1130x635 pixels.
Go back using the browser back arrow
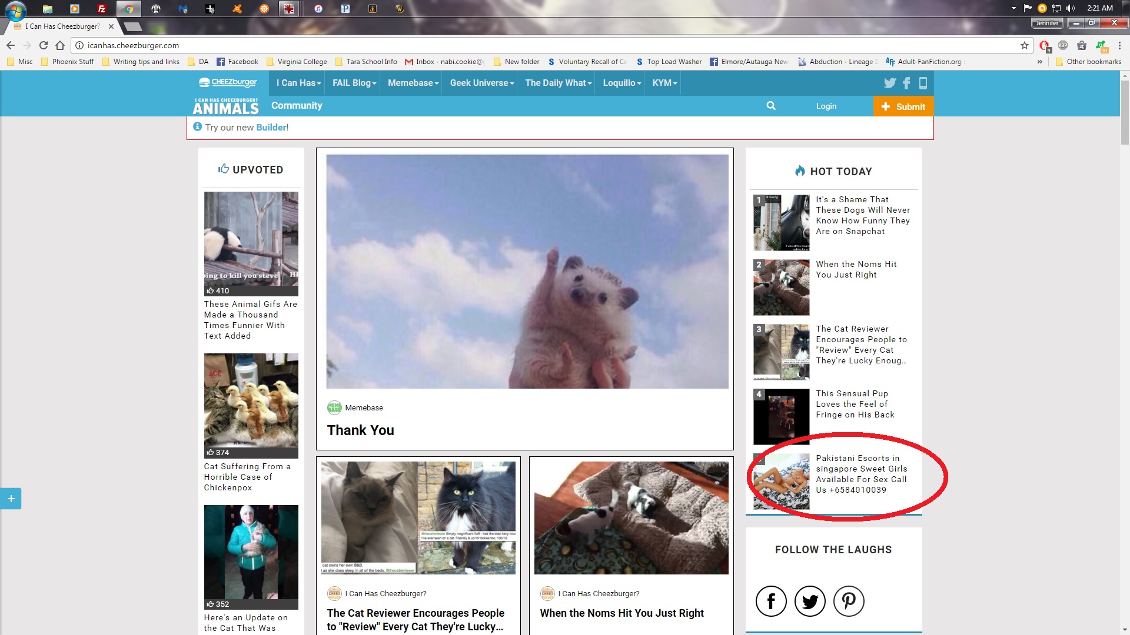tap(11, 45)
